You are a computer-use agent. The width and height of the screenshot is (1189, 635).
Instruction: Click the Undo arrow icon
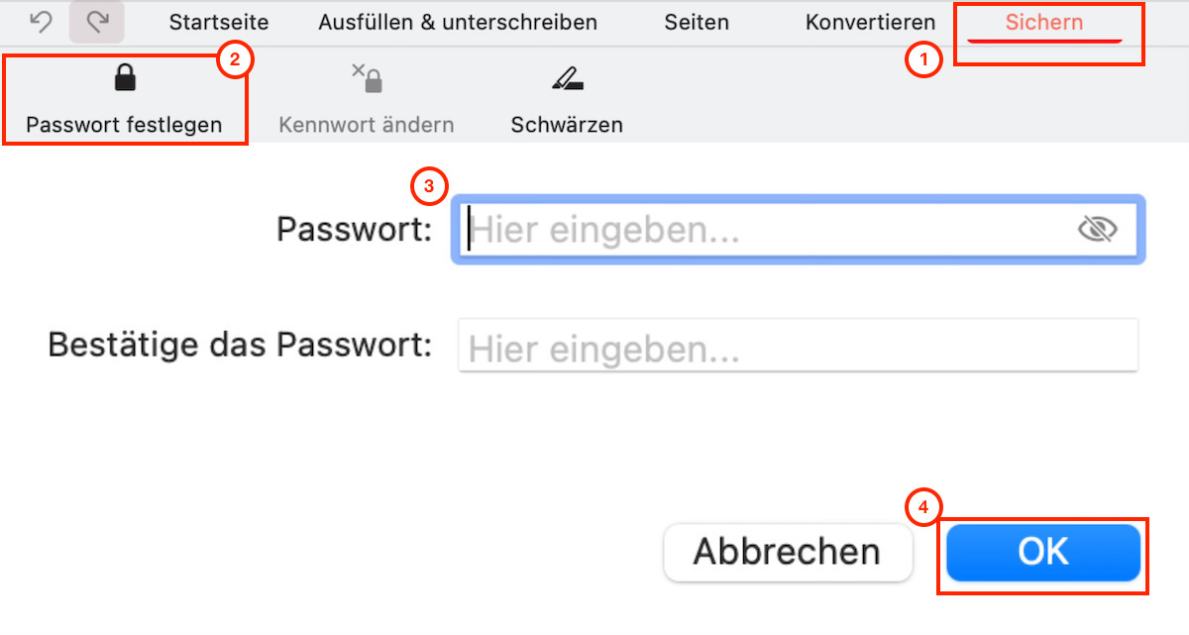[x=41, y=21]
